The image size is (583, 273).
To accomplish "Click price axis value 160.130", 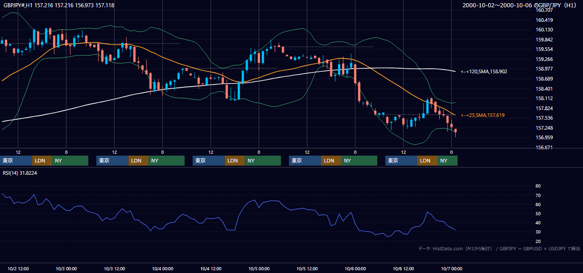I will click(544, 30).
